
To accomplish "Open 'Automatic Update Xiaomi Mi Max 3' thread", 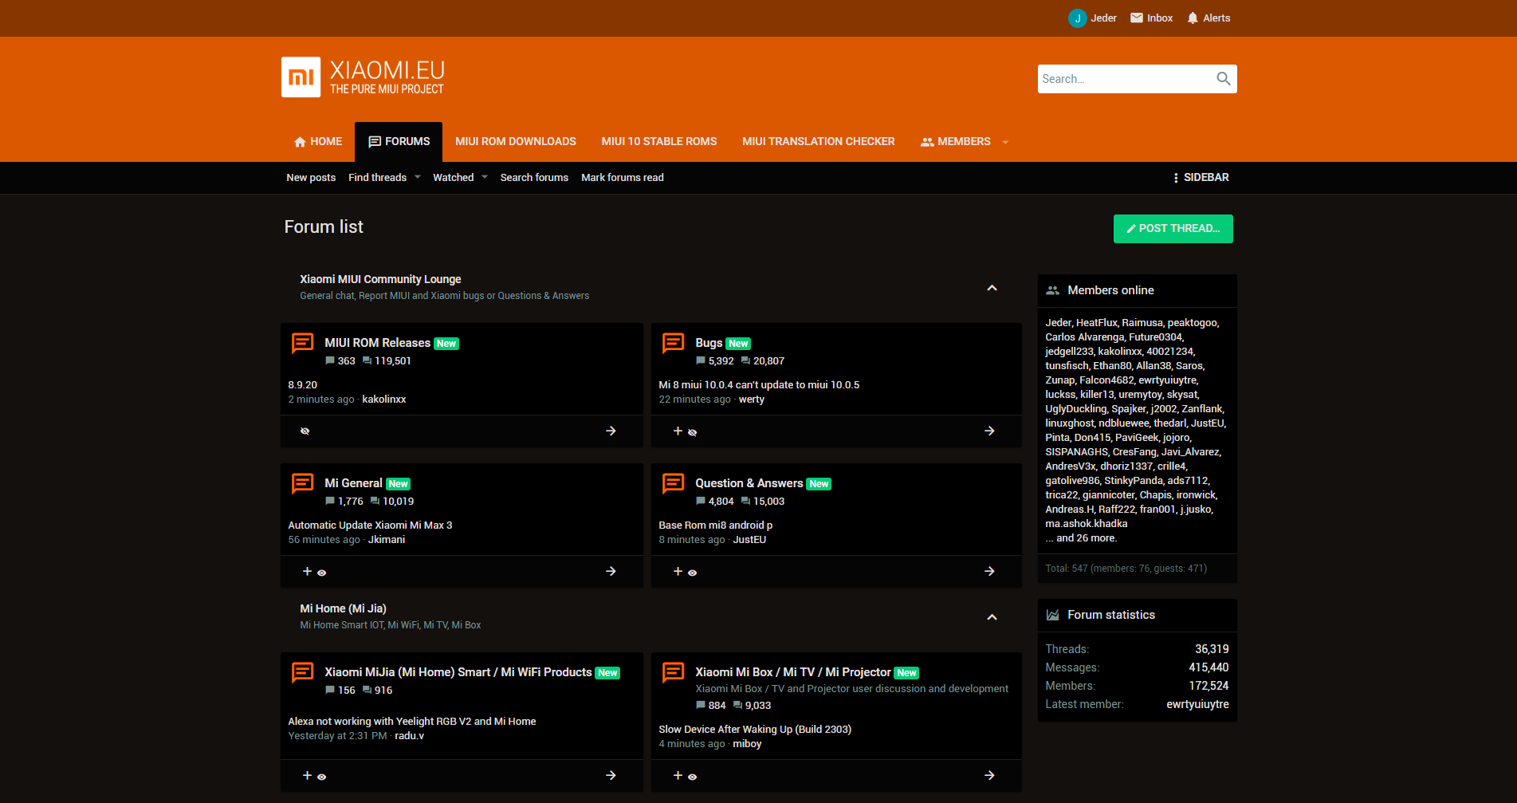I will point(370,525).
